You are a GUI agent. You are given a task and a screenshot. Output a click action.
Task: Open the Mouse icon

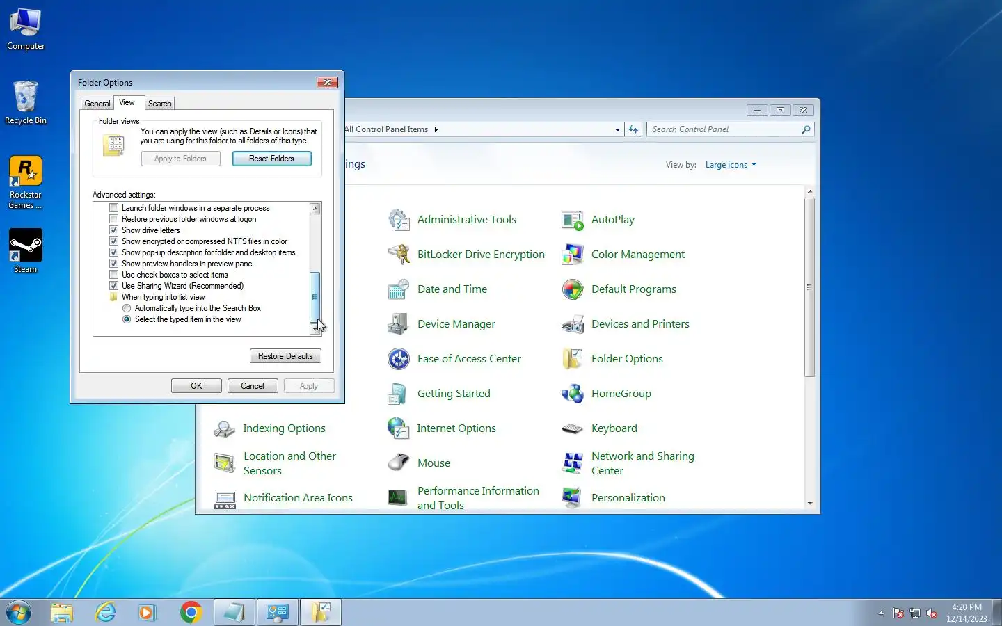coord(399,463)
